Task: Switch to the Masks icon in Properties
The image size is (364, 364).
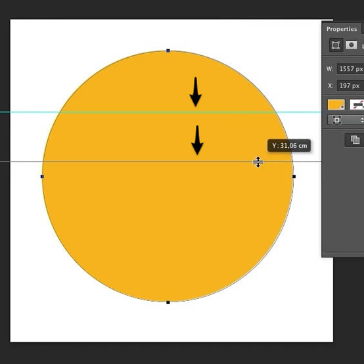Action: [351, 45]
